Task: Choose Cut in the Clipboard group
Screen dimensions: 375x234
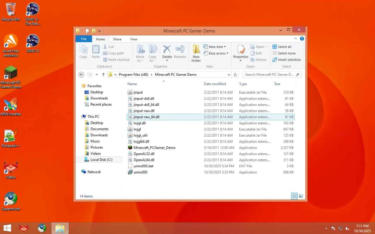Action: pyautogui.click(x=108, y=47)
